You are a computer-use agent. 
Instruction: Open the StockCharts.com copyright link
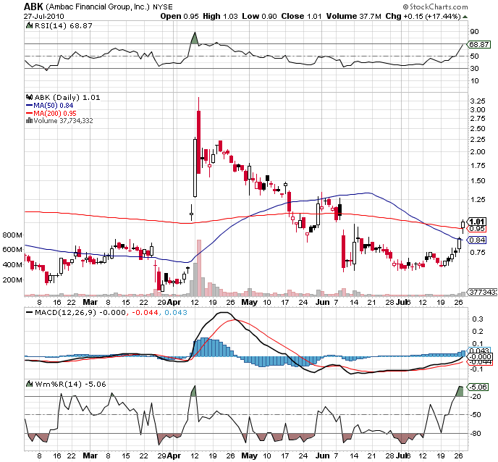click(436, 7)
